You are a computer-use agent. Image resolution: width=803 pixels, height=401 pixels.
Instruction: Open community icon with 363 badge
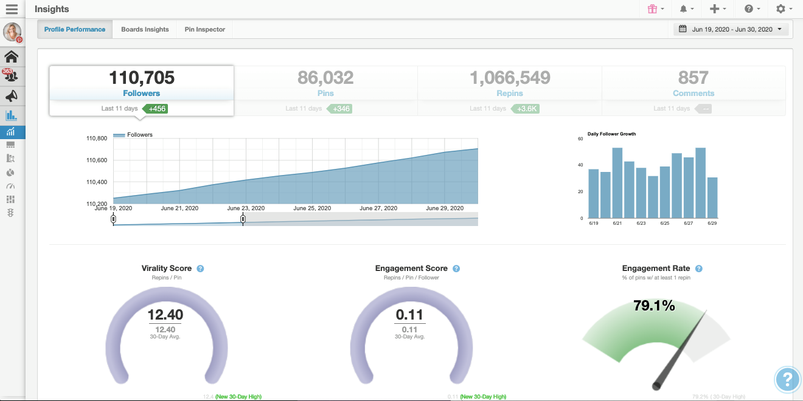tap(11, 75)
